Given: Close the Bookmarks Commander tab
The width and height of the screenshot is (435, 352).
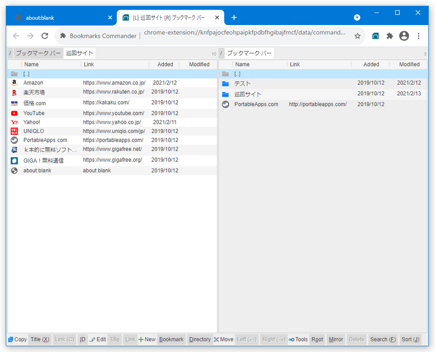Looking at the screenshot, I should (217, 17).
